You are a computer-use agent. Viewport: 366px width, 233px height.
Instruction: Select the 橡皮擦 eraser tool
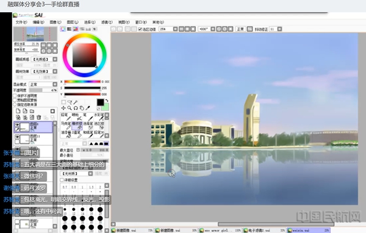pyautogui.click(x=77, y=126)
